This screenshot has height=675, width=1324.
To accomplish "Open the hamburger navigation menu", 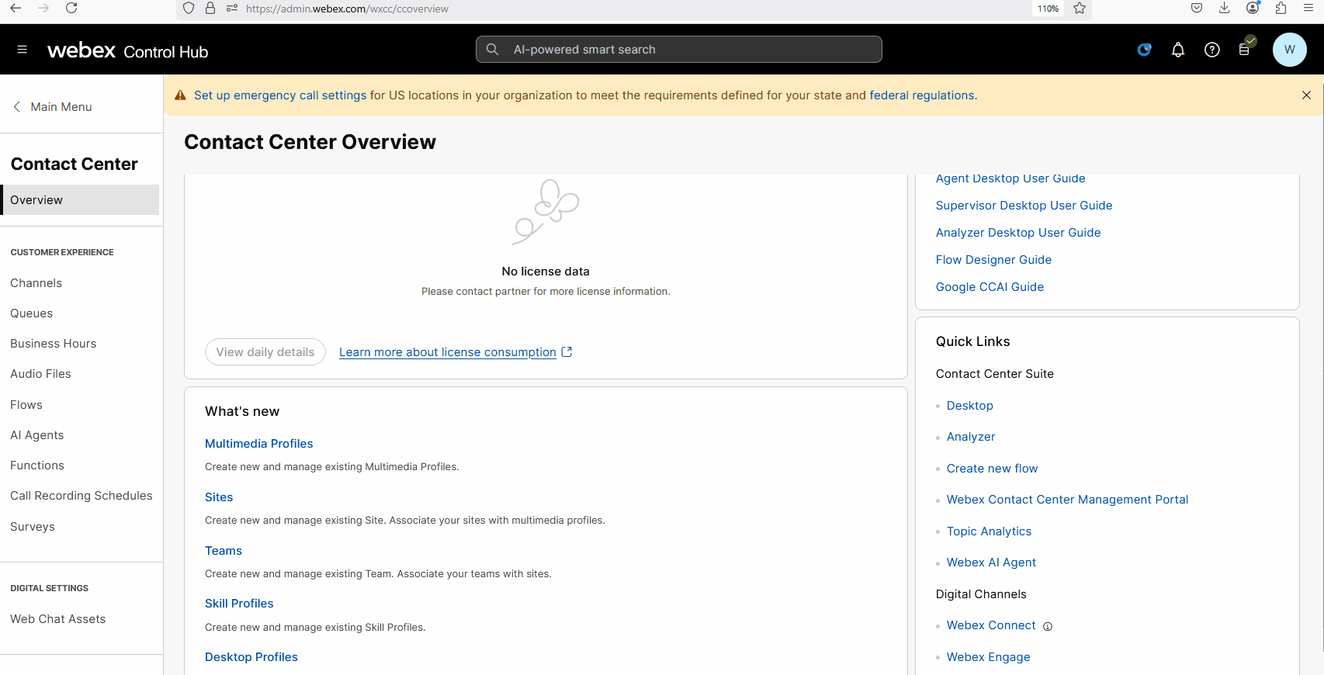I will tap(22, 50).
